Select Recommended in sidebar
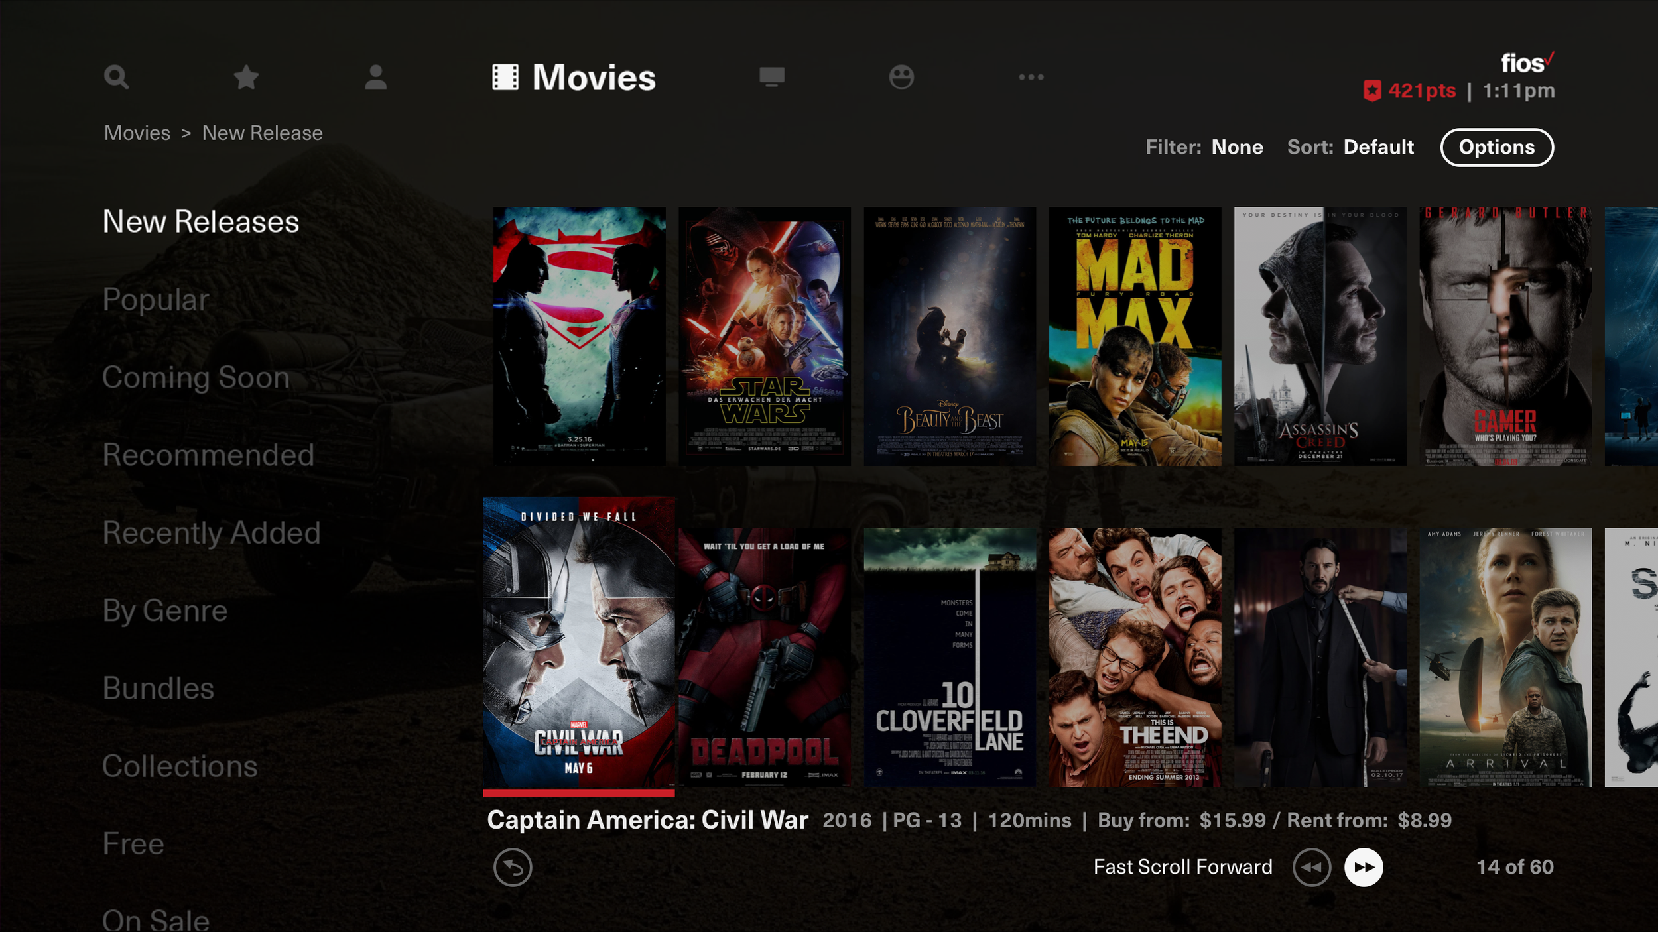 208,455
